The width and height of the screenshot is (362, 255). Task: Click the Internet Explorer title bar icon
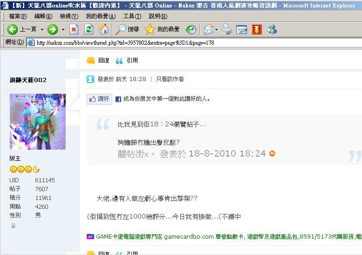coord(4,5)
